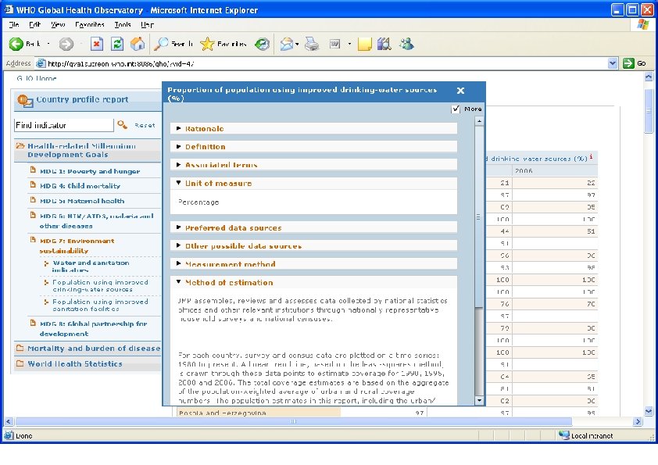Screen dimensions: 658x465
Task: Open MDG 6: HIV/AIDS, malaria link
Action: point(97,220)
